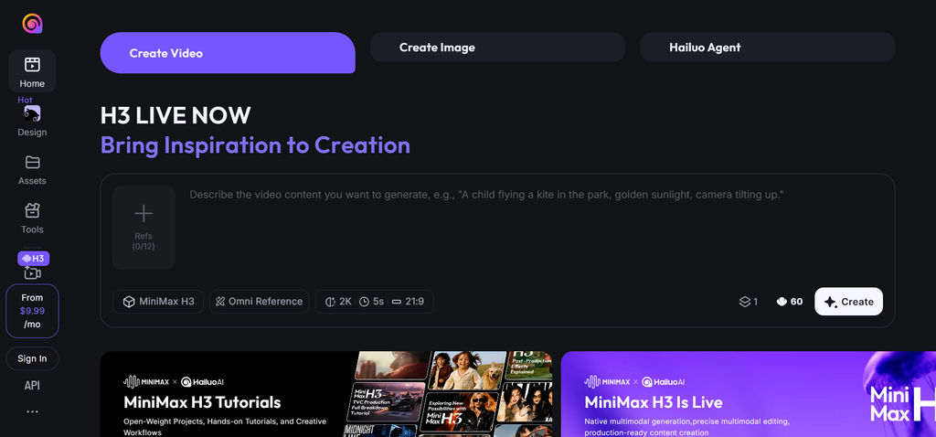
Task: Open the Tools sidebar item
Action: (x=32, y=218)
